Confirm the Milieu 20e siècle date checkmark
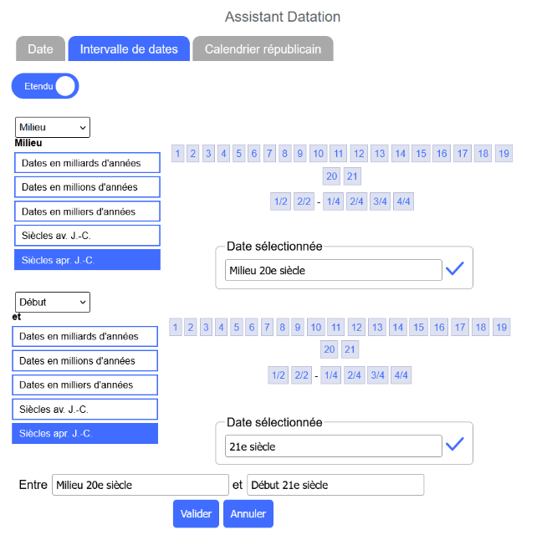The width and height of the screenshot is (547, 535). coord(454,269)
